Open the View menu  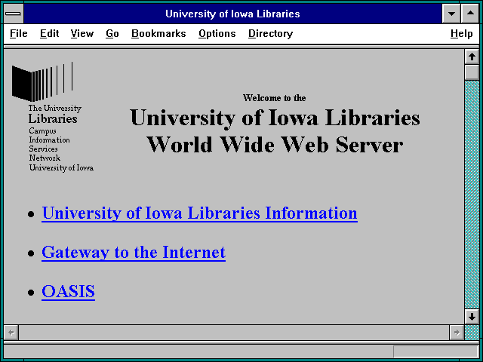click(82, 33)
